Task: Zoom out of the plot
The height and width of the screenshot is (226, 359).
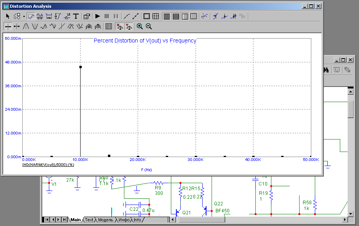Action: [x=149, y=26]
